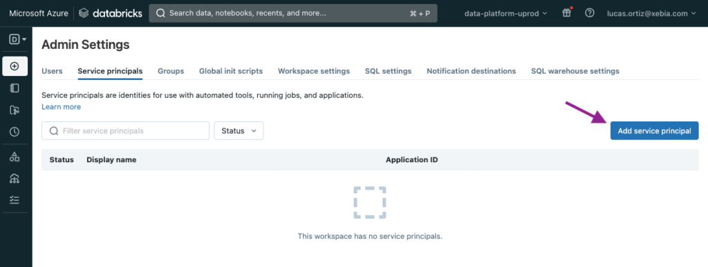Viewport: 708px width, 267px height.
Task: Open the Workflows checklist icon in sidebar
Action: 15,200
